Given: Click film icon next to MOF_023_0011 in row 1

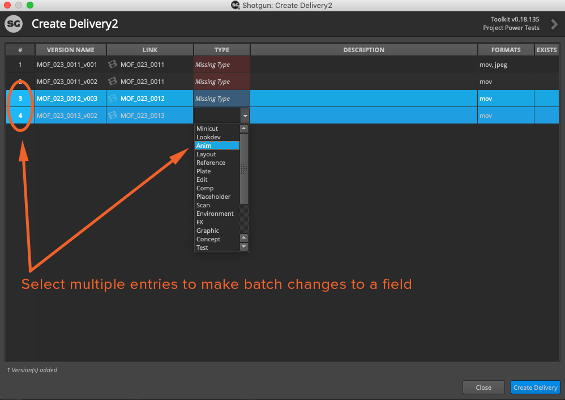Looking at the screenshot, I should pyautogui.click(x=112, y=65).
